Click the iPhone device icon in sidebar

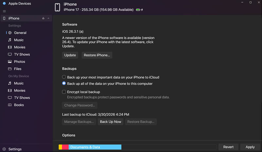pos(4,18)
